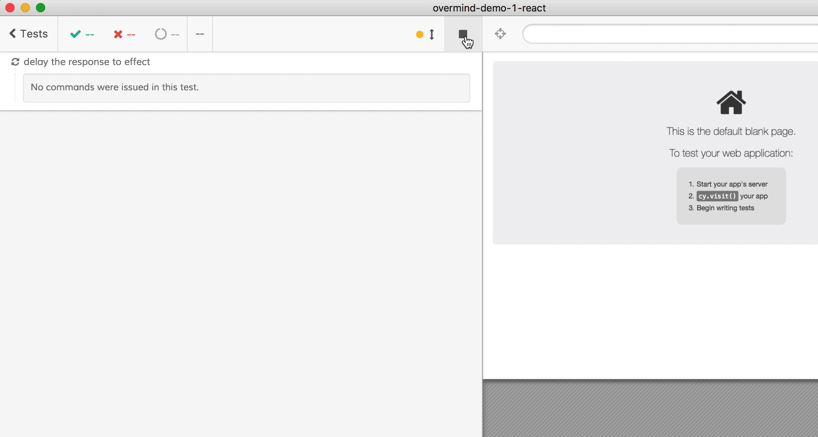
Task: Collapse the 'delay the response to effect' test
Action: (87, 62)
